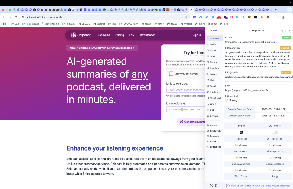Open Chrome three-dot menu
Screen dimensions: 293x189
[x=289, y=17]
